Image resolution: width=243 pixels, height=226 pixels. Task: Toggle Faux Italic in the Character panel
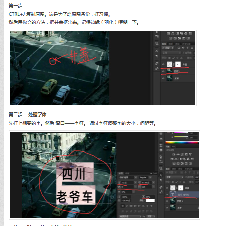coord(127,206)
